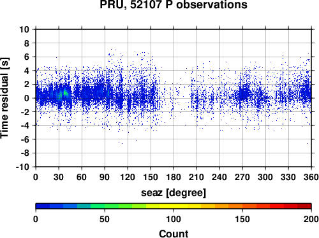Viewport: 319px width, 238px height.
Task: Click the green high-density cluster near azimuth 35
Action: [63, 94]
